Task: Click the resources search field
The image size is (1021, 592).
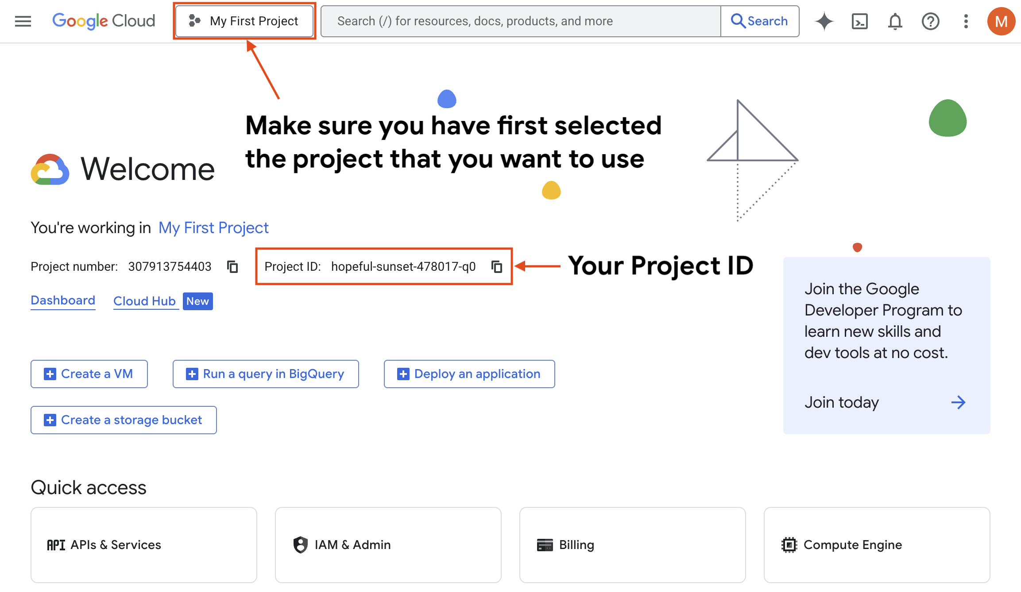Action: click(x=518, y=21)
